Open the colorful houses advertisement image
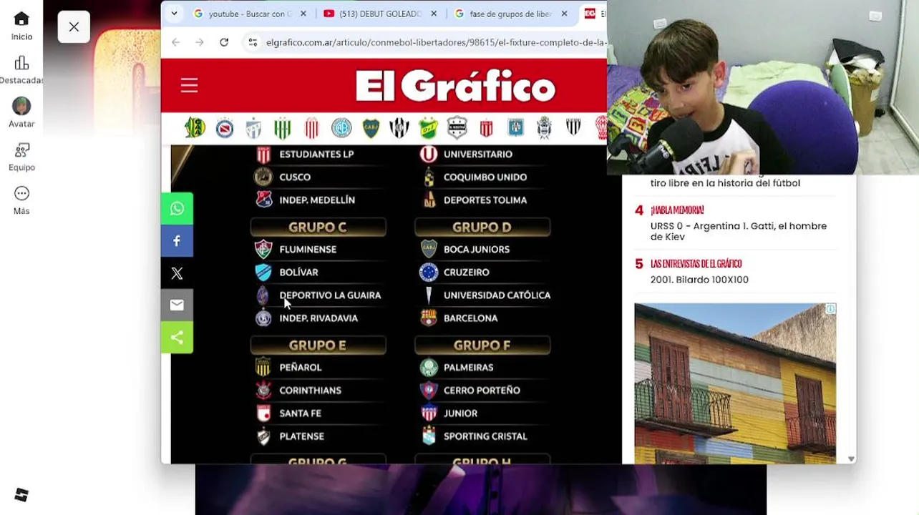The height and width of the screenshot is (515, 919). (x=735, y=383)
